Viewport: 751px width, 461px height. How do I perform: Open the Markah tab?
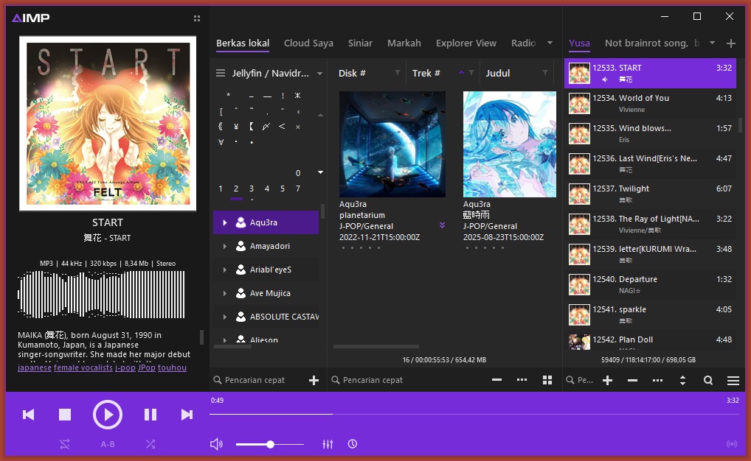404,43
